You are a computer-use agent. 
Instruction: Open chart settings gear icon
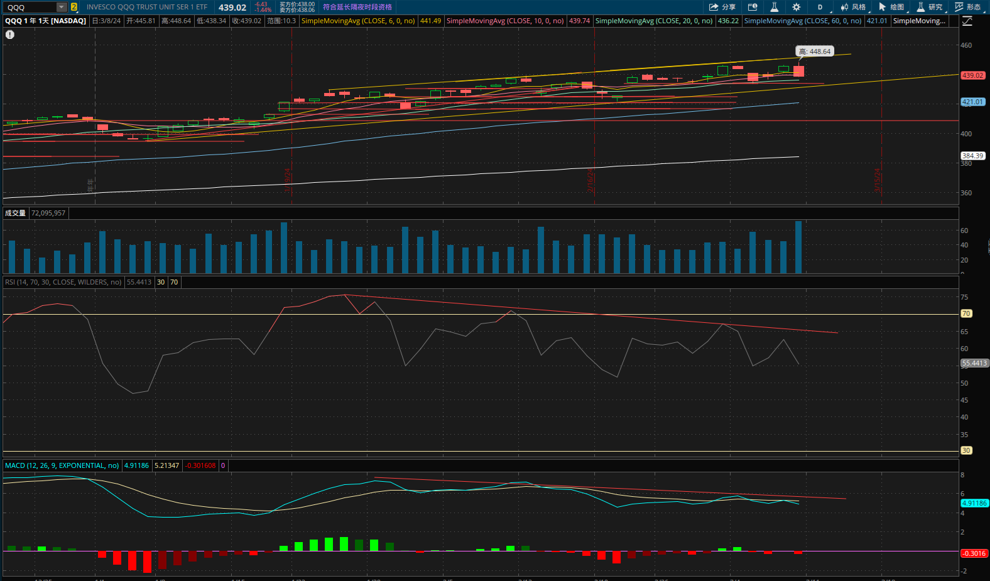797,7
